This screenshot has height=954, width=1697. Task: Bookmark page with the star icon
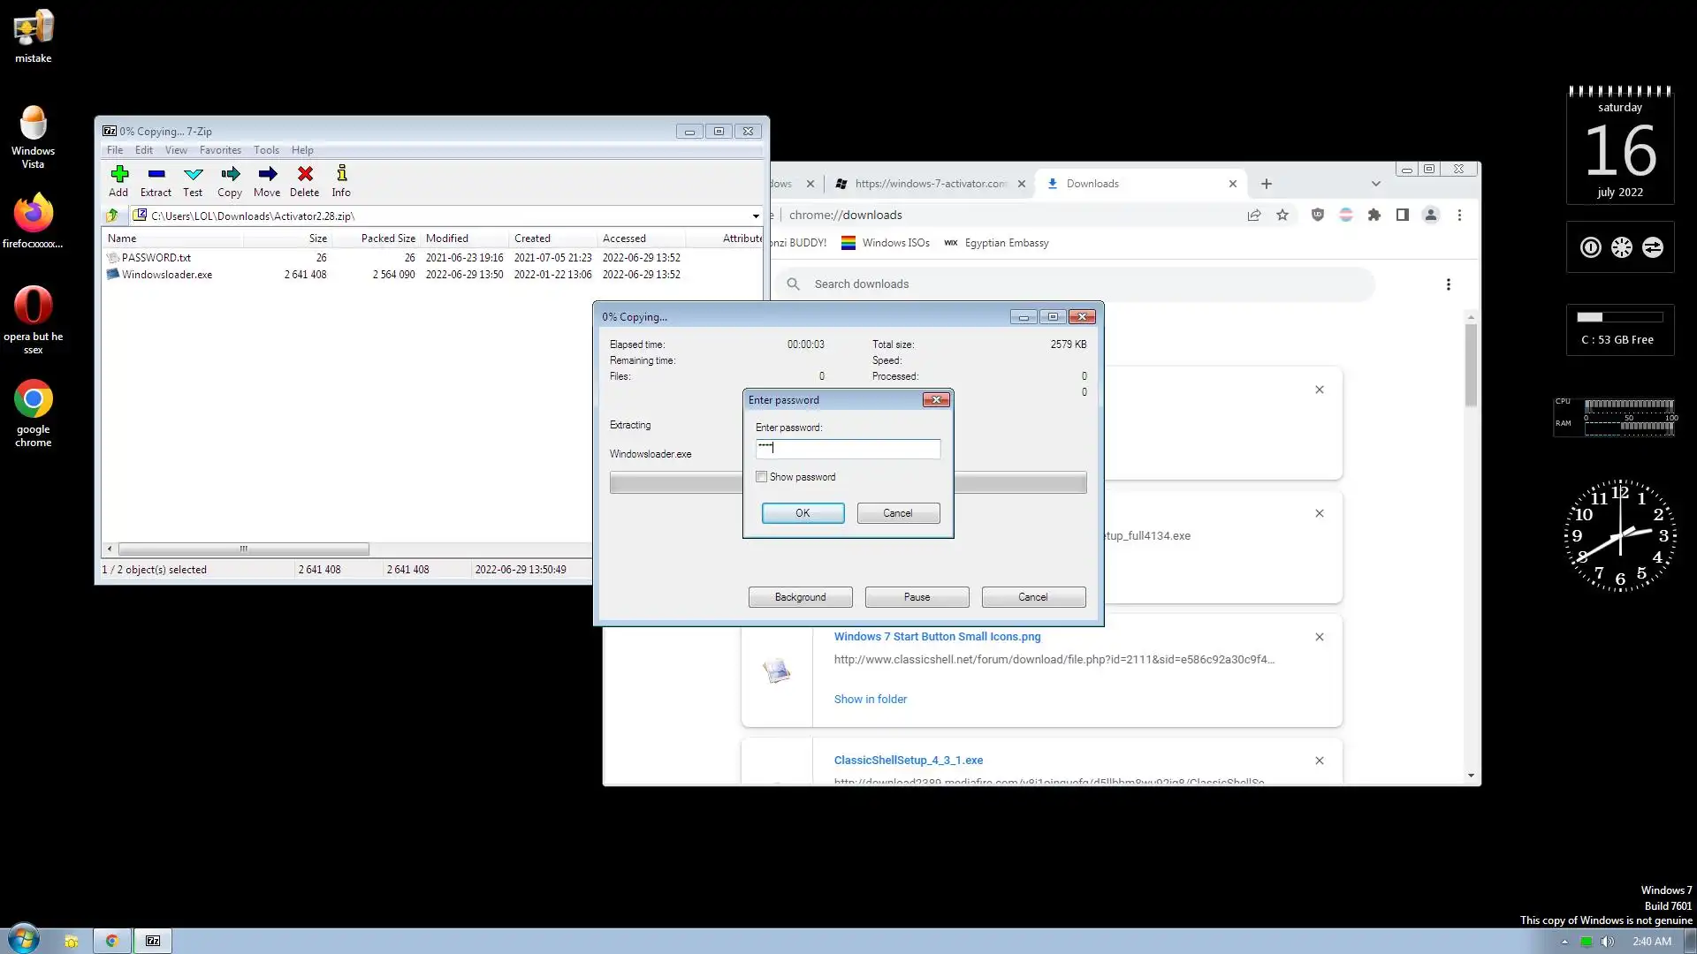click(1282, 215)
